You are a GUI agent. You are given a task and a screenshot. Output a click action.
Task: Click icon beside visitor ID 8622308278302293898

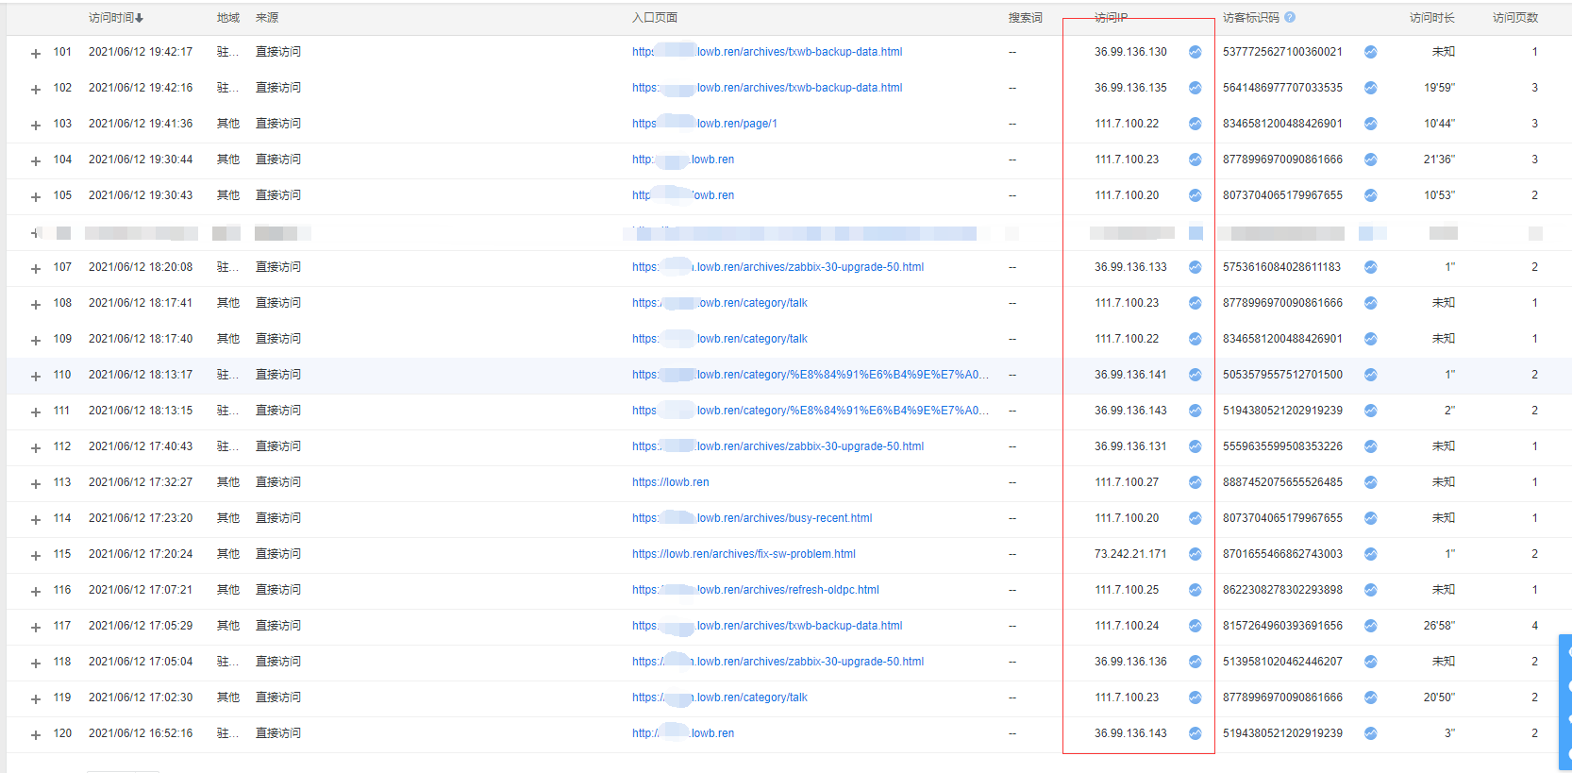[1370, 590]
